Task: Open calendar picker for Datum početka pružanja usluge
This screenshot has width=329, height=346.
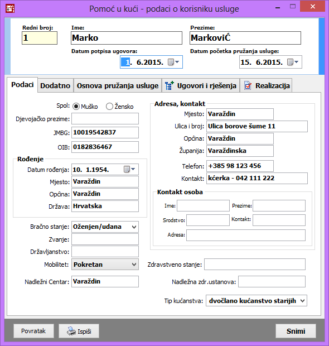Action: click(293, 63)
